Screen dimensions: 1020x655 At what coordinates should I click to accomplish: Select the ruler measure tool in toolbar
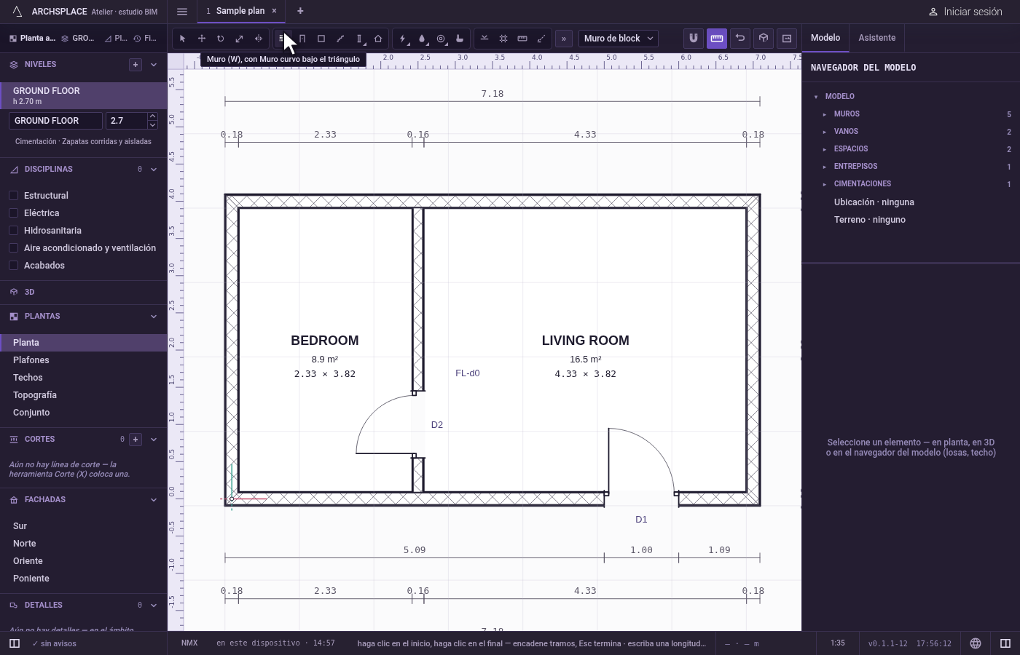click(522, 39)
